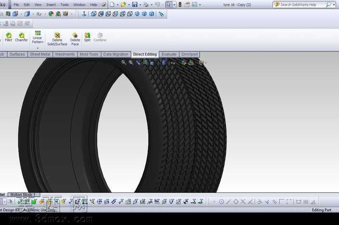Open dropdown arrow next to New icon
This screenshot has height=225, width=339.
point(117,5)
